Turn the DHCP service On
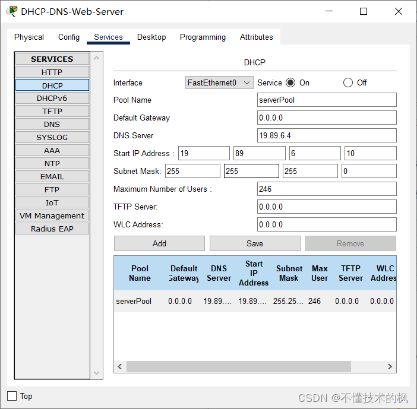 pos(290,83)
